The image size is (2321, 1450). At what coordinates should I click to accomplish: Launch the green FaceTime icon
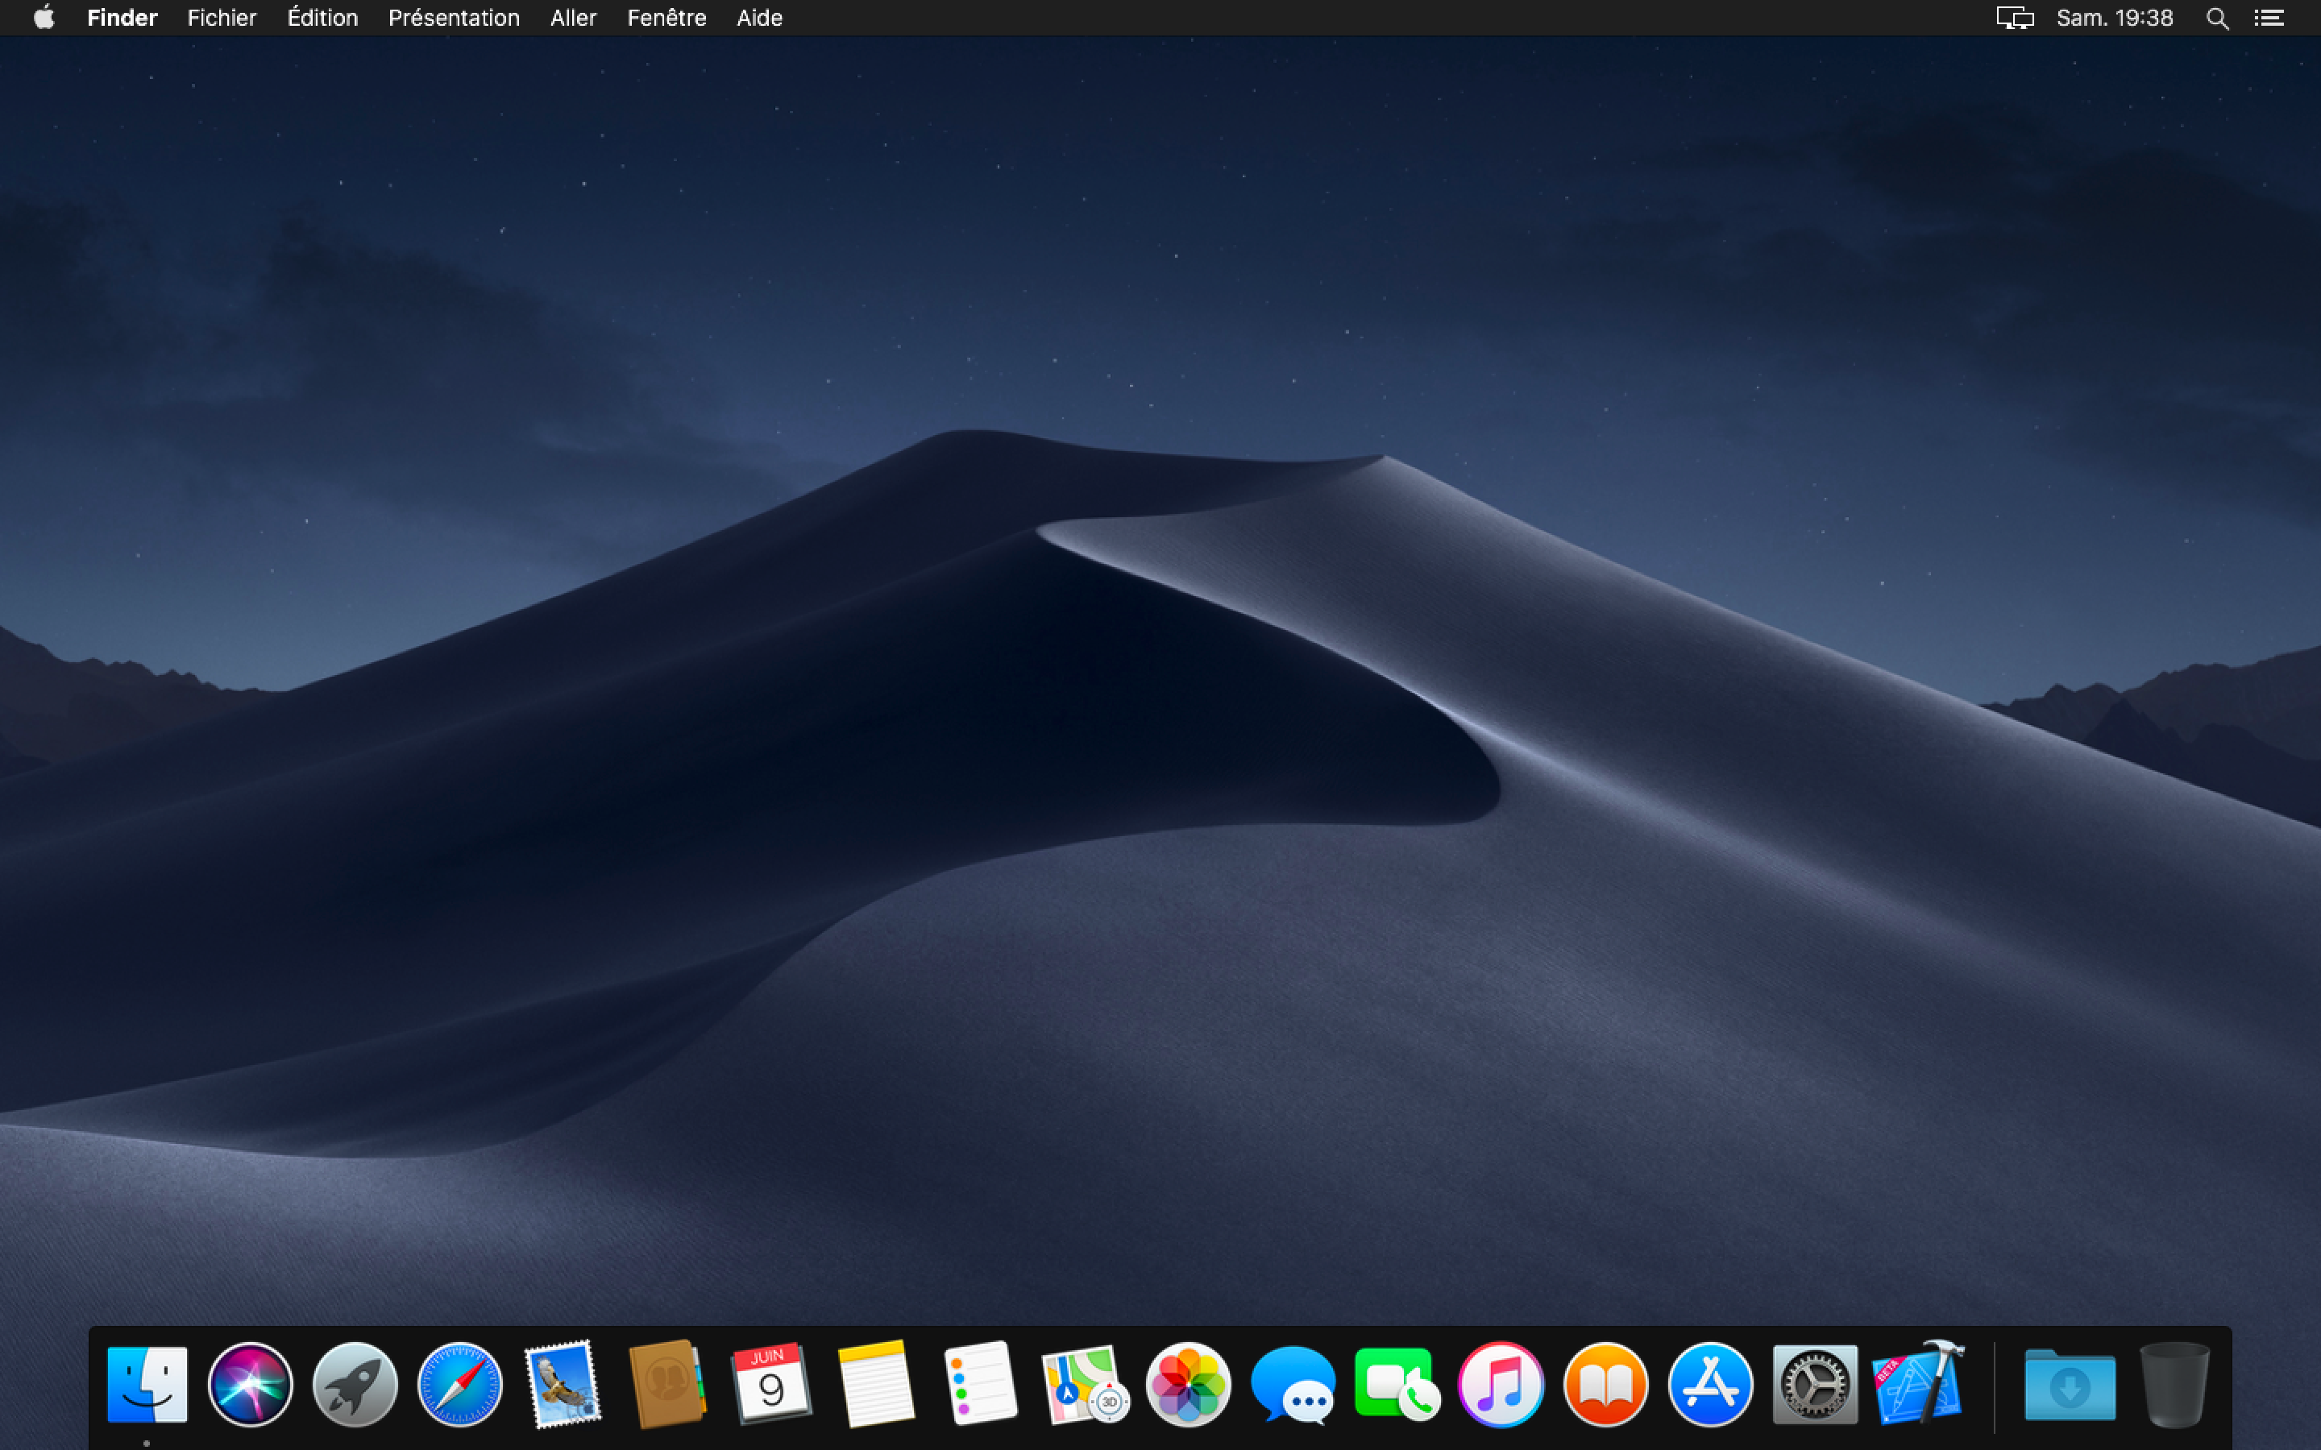1397,1384
